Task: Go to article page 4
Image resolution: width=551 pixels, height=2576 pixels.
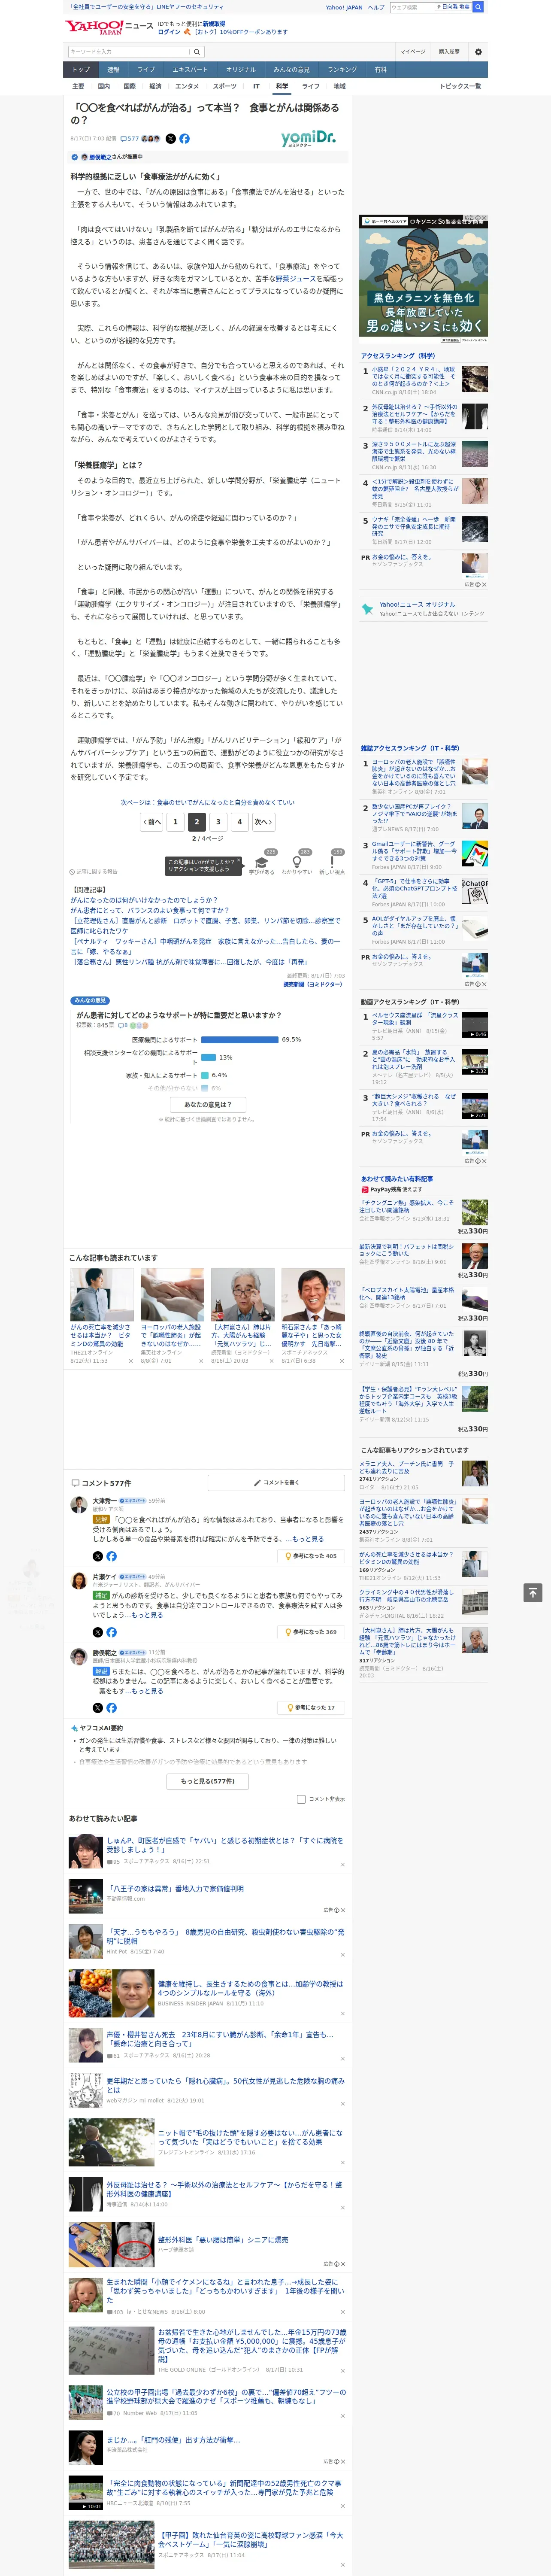Action: [239, 822]
